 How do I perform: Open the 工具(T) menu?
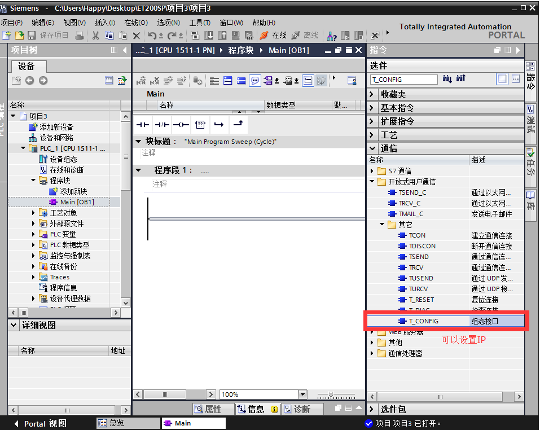click(200, 23)
